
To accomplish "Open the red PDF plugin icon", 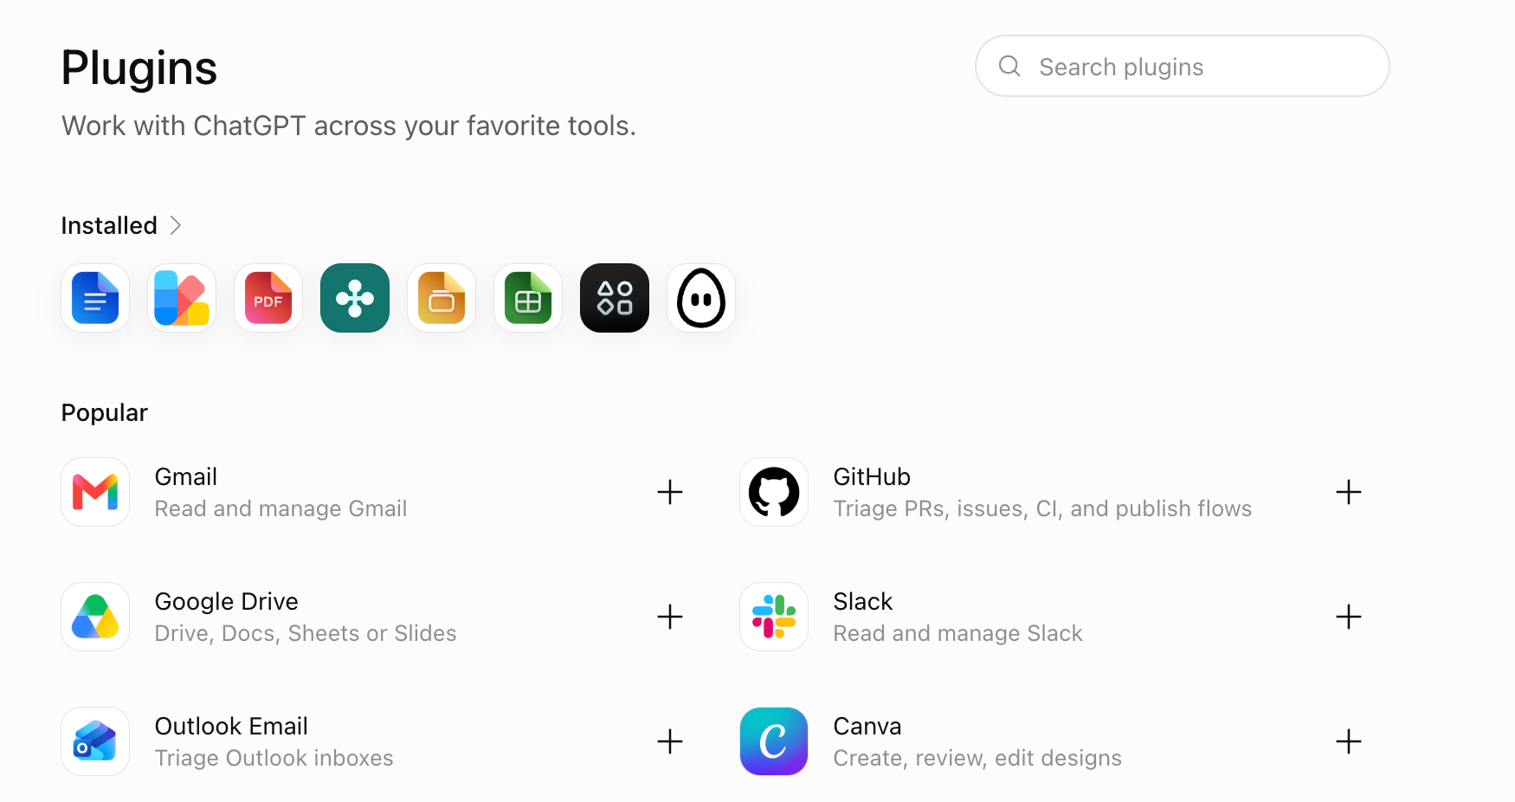I will tap(268, 298).
